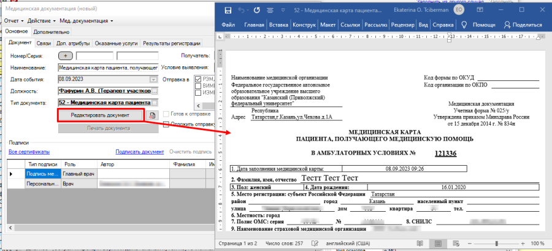Viewport: 552px width, 251px height.
Task: Open the lightbulb Помощник search
Action: coord(464,25)
